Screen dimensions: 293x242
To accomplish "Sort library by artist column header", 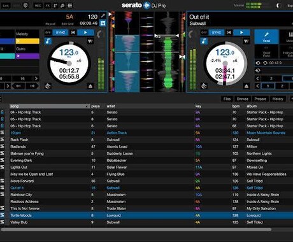I will (x=111, y=106).
